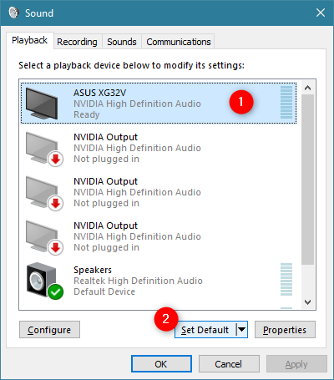Click the Sound dialog title bar speaker icon
The image size is (334, 380).
pyautogui.click(x=13, y=13)
